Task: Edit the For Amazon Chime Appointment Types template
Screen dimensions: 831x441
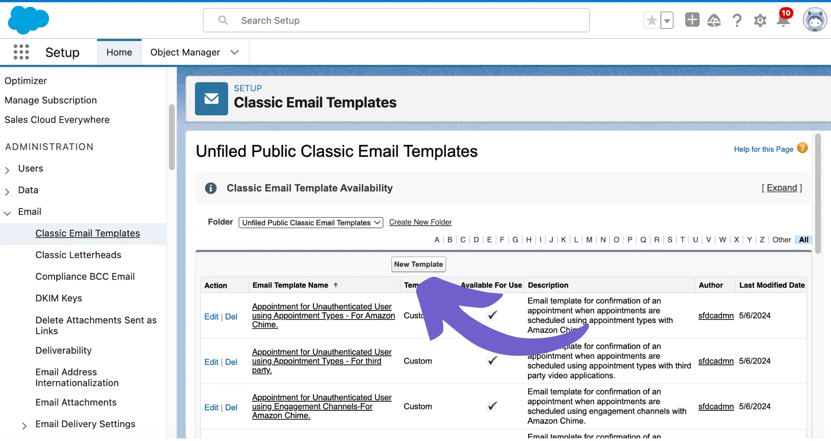Action: pyautogui.click(x=211, y=317)
